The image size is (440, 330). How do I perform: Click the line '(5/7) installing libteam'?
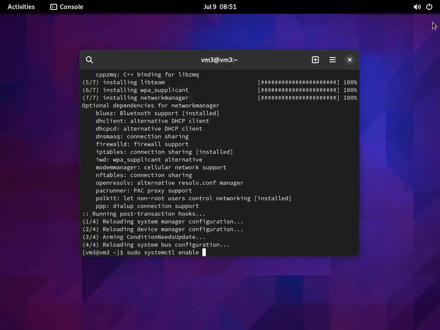click(x=123, y=82)
